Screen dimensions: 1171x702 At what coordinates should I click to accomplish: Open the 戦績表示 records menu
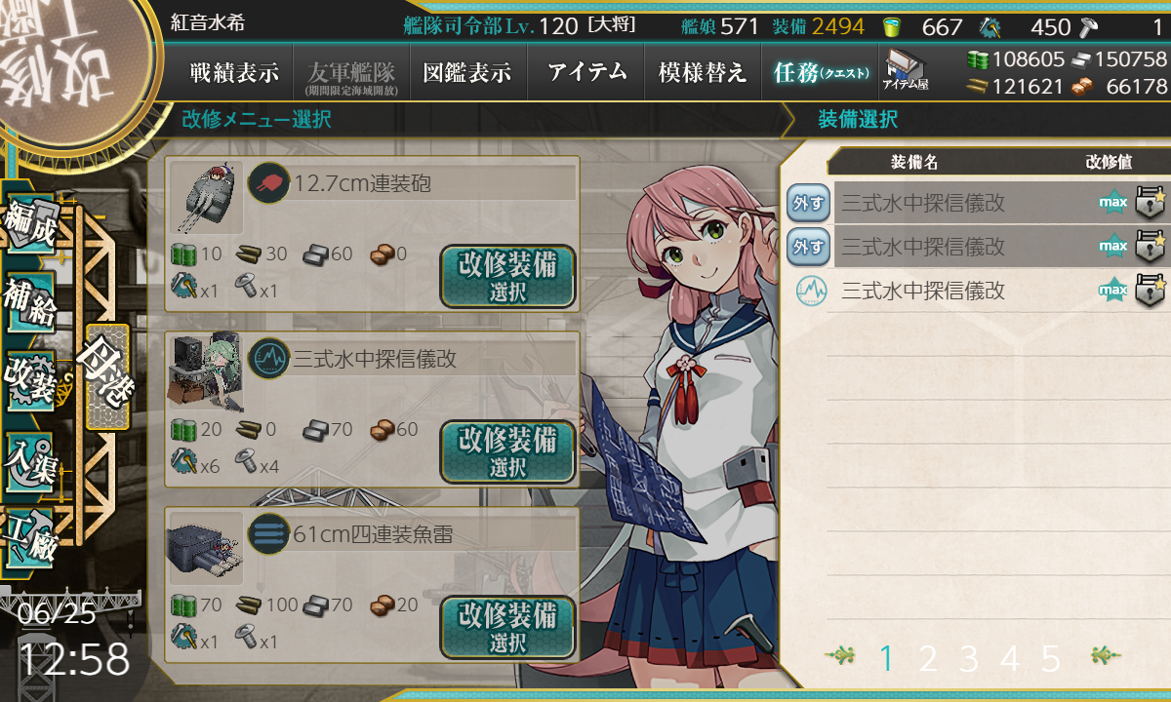click(234, 72)
